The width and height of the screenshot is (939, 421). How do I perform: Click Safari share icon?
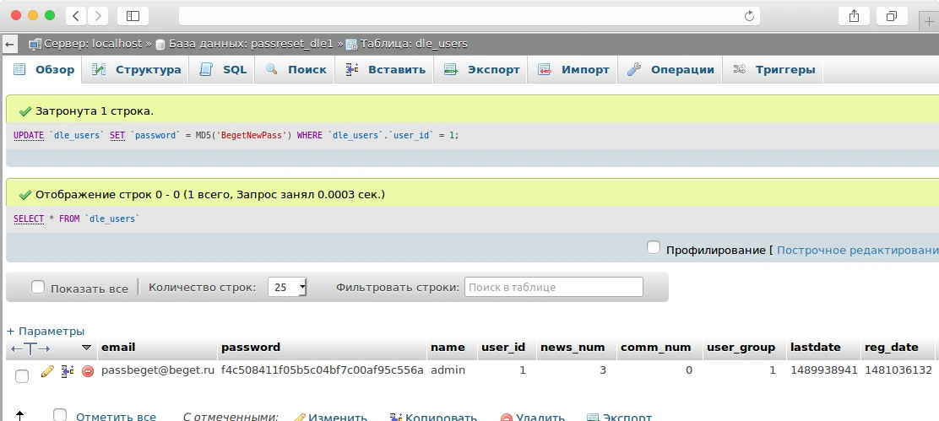pos(854,16)
